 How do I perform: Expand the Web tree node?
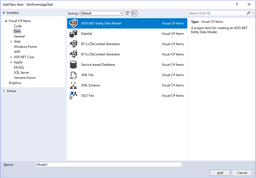[11, 42]
